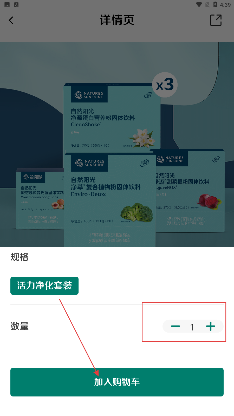Open the battery status icon
234x416 pixels.
coord(215,5)
